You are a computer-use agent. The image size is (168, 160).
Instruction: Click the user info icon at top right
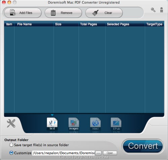[162, 10]
